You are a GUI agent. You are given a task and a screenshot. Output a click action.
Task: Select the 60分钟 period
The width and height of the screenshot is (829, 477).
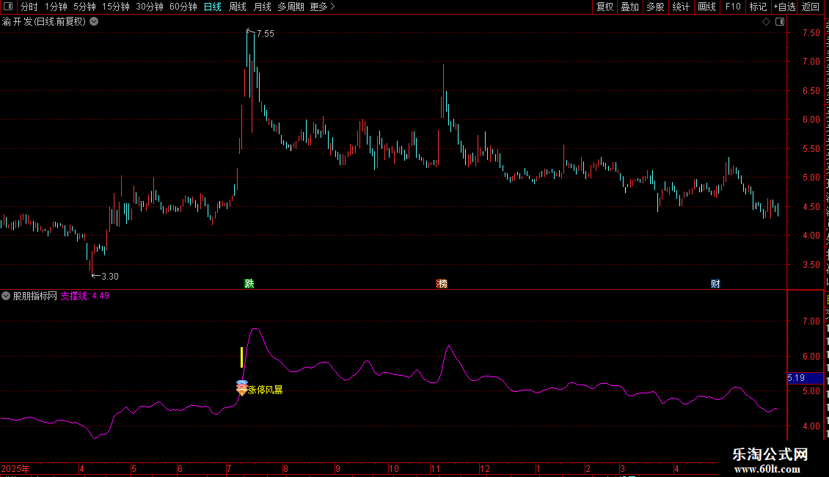coord(183,7)
